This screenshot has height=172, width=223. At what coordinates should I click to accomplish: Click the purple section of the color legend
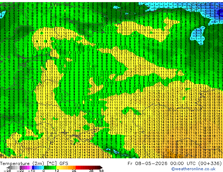click(x=26, y=167)
